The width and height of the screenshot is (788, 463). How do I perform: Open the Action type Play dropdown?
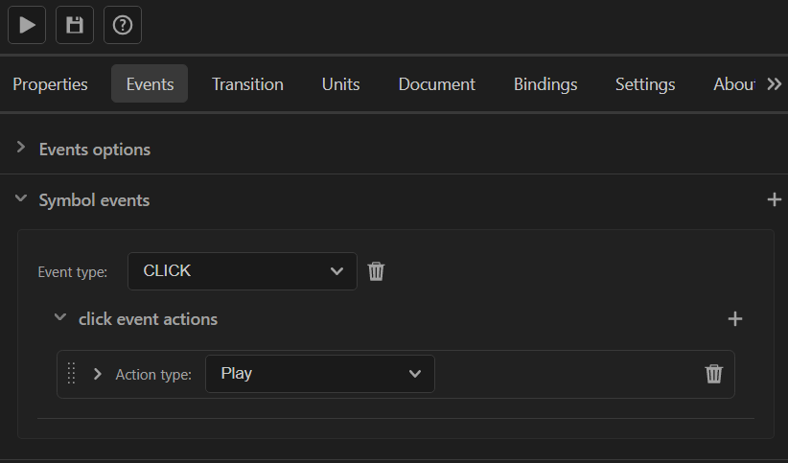[319, 374]
